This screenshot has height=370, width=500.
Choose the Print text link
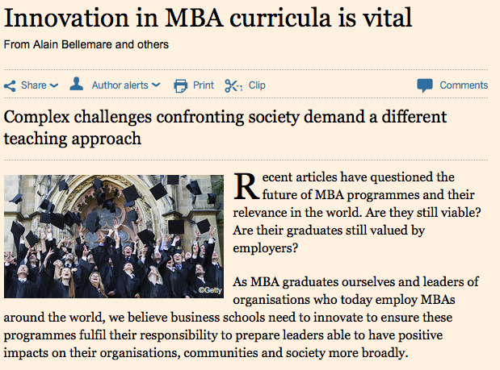pos(204,85)
